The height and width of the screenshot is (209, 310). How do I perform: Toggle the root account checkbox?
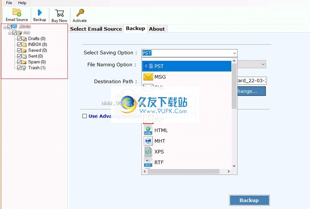[x=9, y=27]
